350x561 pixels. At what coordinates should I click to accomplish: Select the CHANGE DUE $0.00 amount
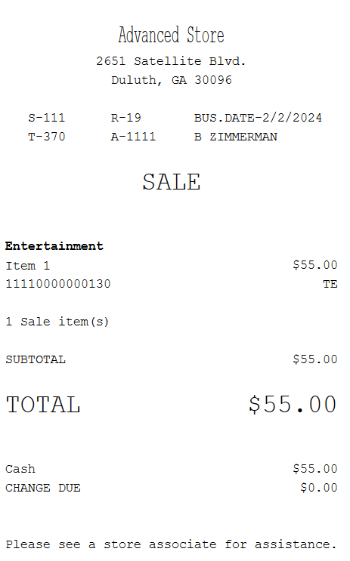(x=319, y=488)
